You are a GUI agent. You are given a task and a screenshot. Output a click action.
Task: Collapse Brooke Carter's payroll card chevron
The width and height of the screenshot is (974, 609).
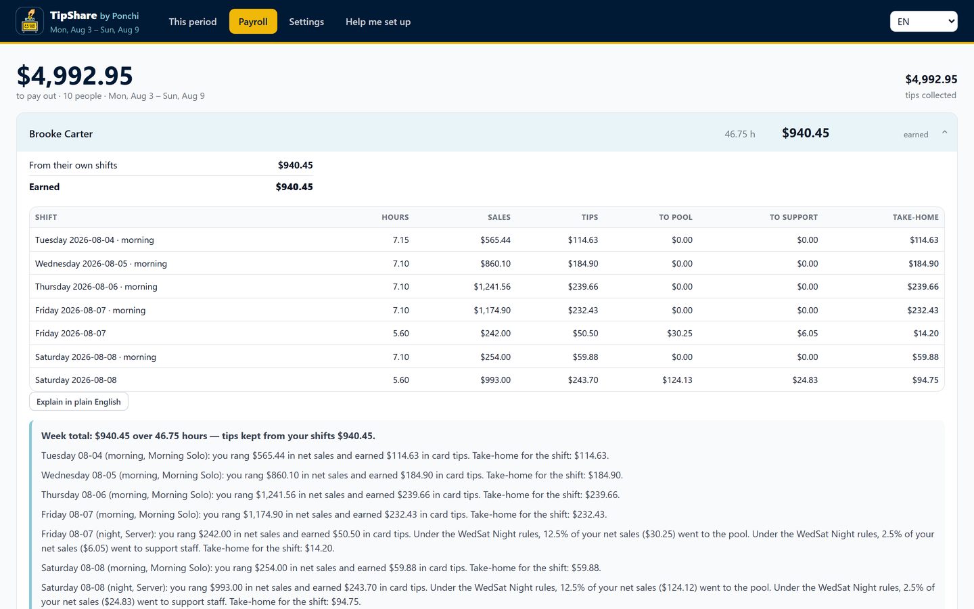944,133
